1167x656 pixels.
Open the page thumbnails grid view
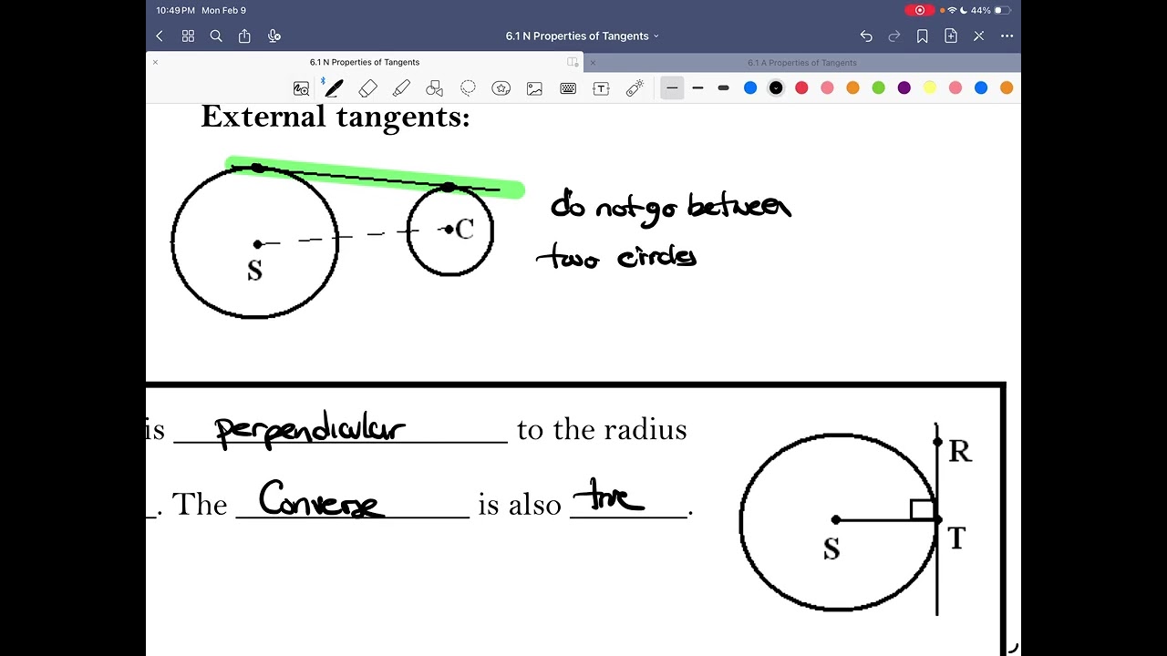point(188,36)
